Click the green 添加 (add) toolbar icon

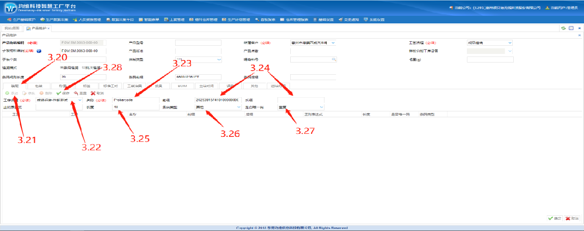7,94
